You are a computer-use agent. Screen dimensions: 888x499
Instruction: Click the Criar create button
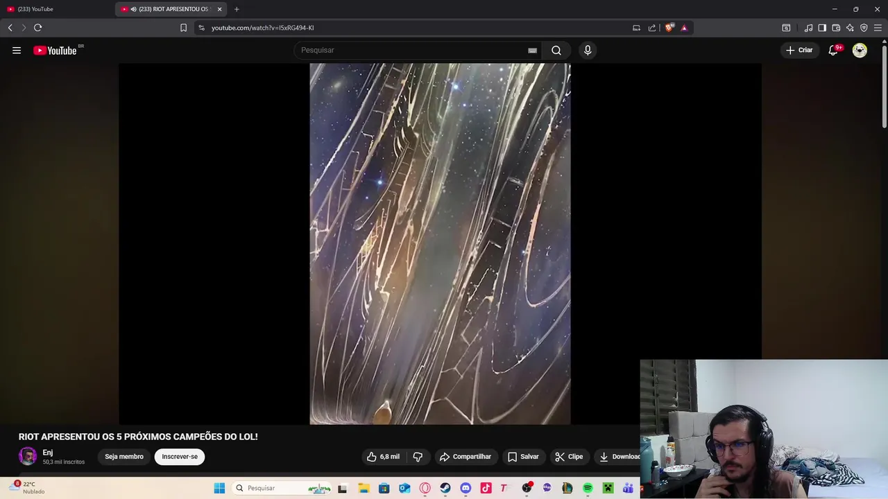(x=799, y=50)
